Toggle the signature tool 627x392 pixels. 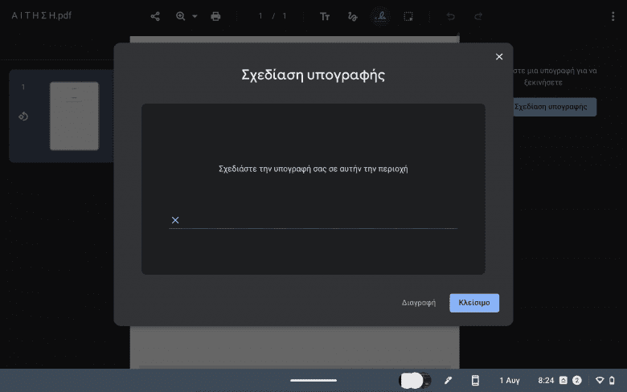point(381,16)
